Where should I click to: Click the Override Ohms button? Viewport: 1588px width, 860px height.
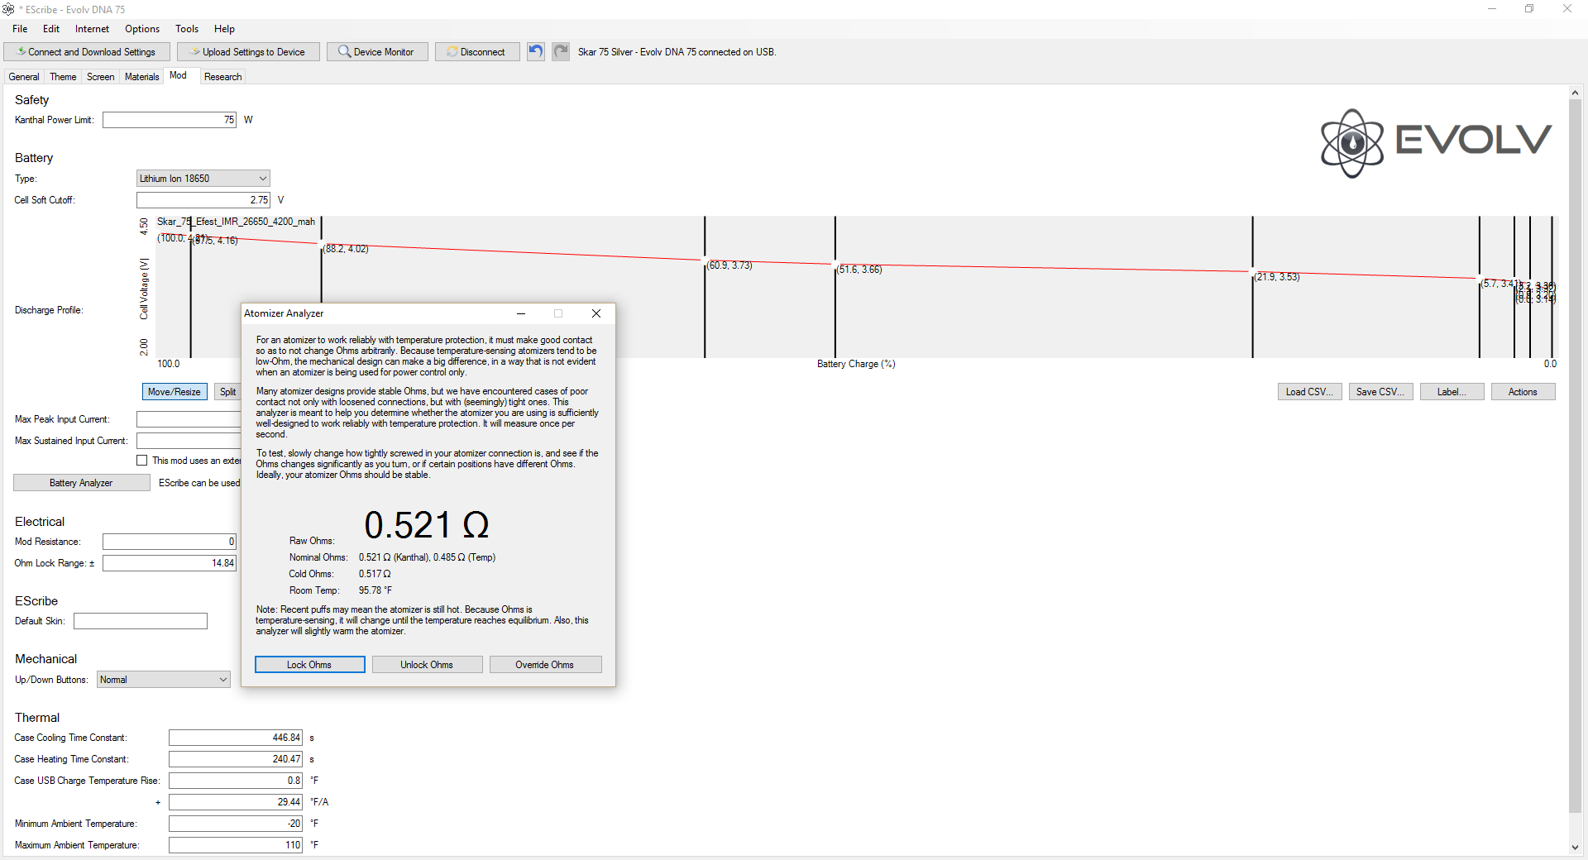pos(545,665)
